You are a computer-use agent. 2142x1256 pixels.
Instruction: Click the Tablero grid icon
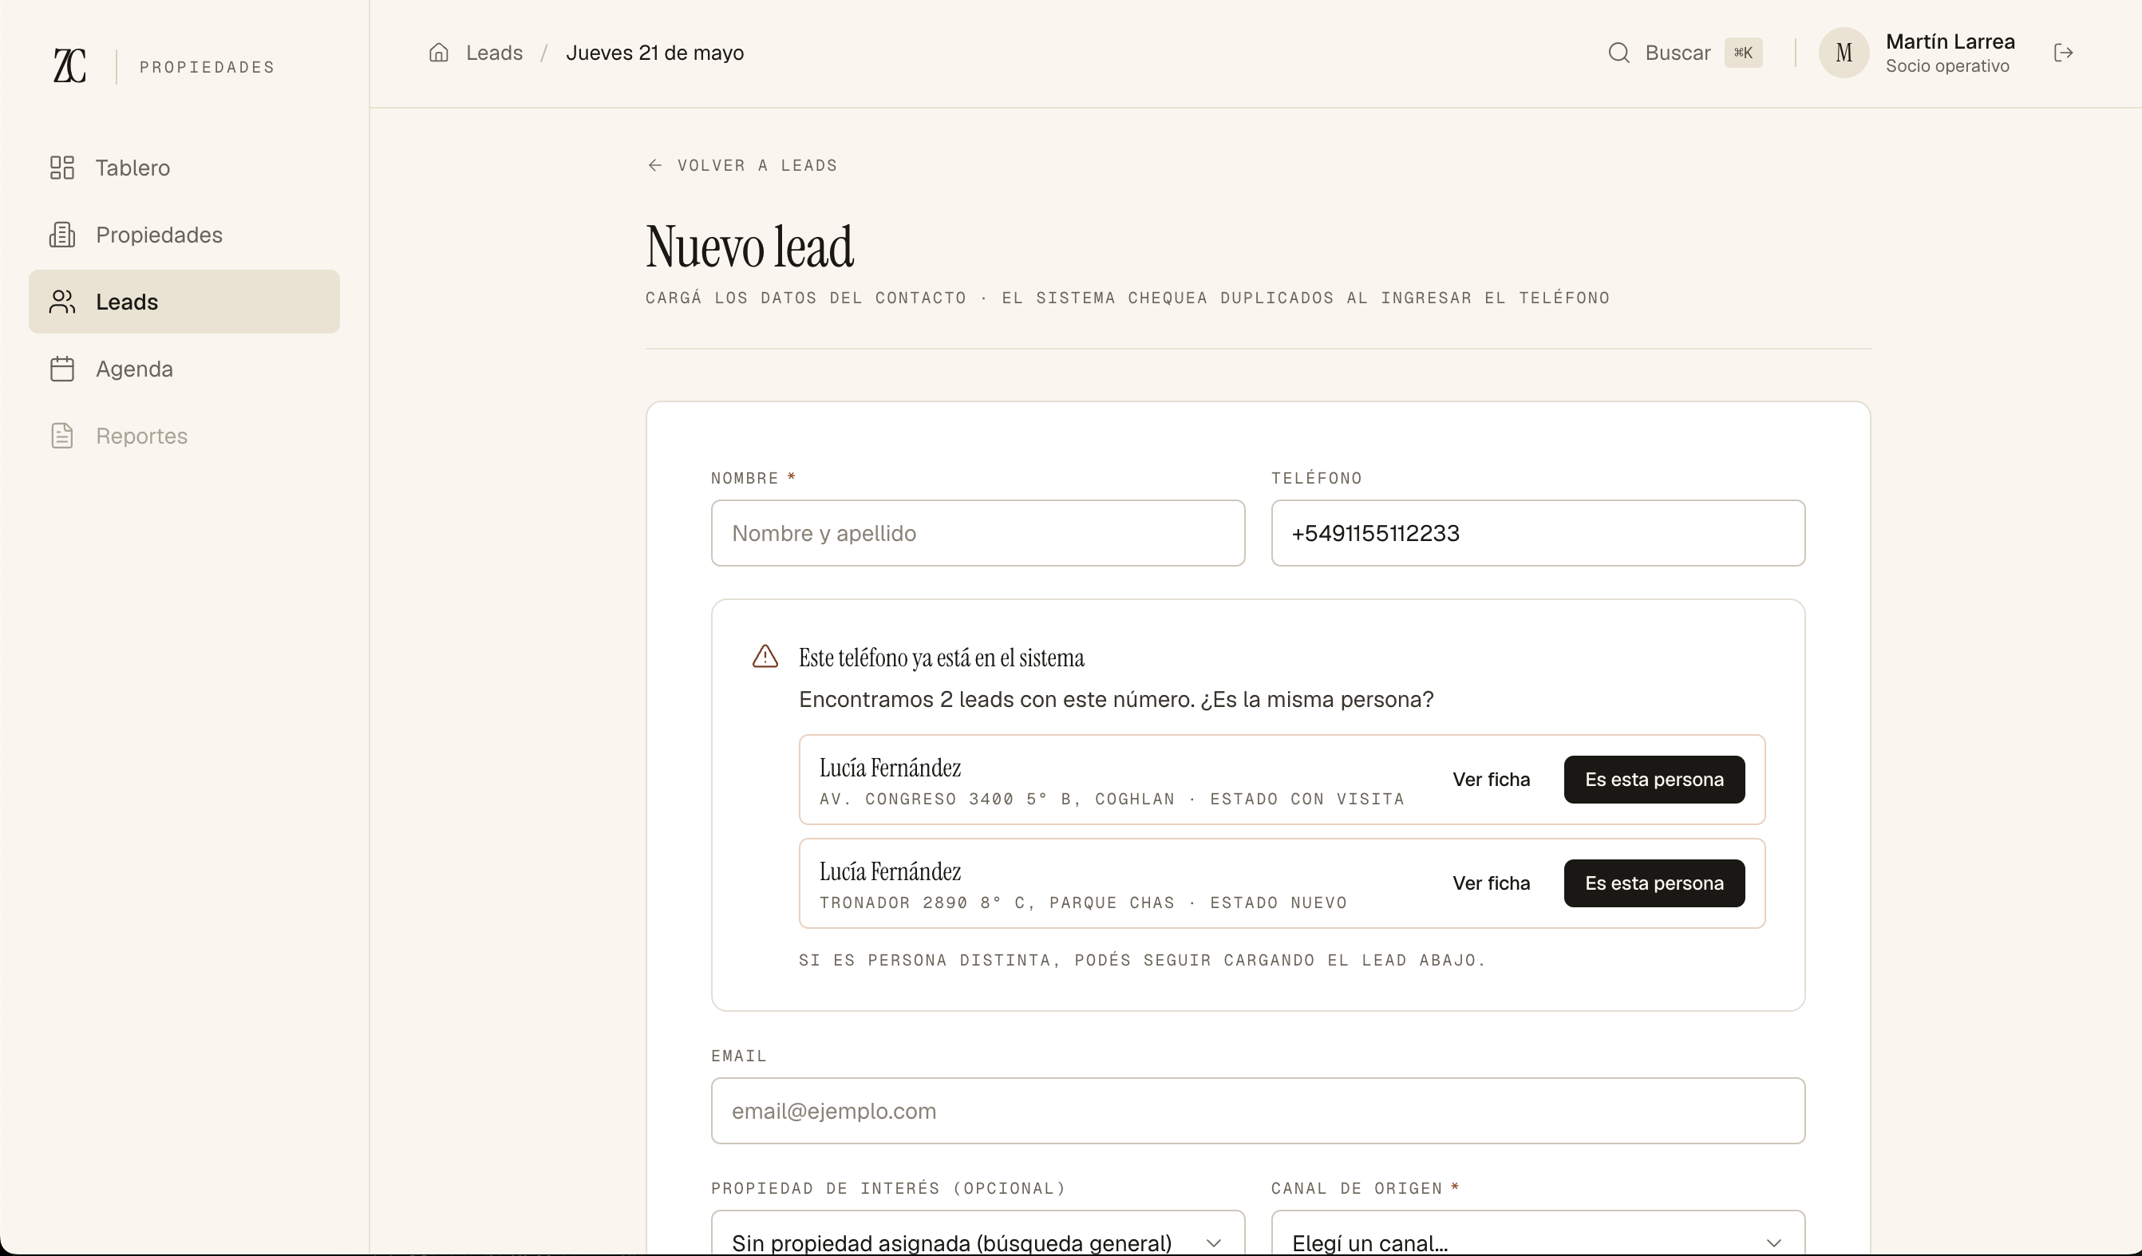(x=62, y=168)
